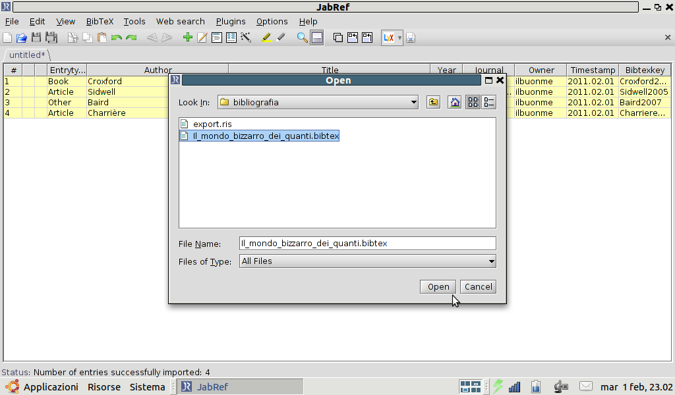This screenshot has width=675, height=395.
Task: Click the Redo green arrow icon
Action: pos(131,38)
